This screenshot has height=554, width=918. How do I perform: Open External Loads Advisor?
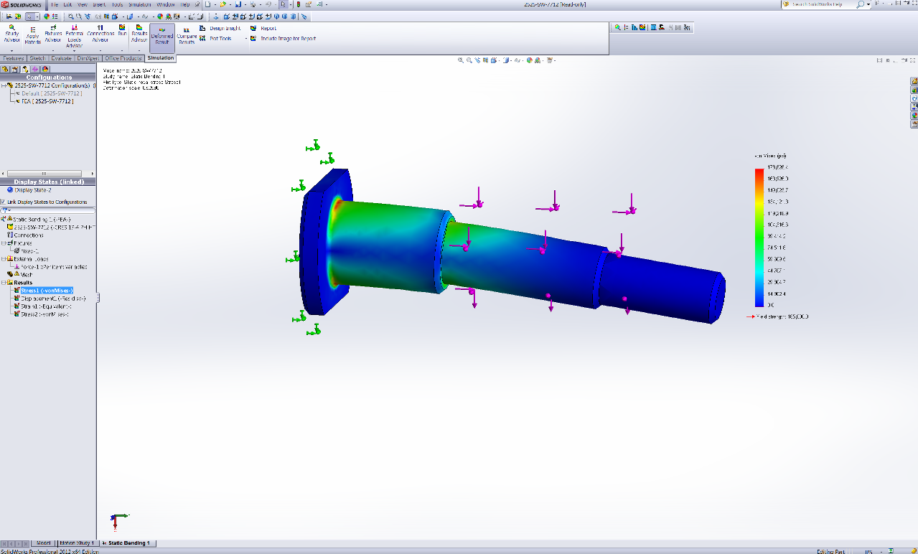click(x=74, y=36)
